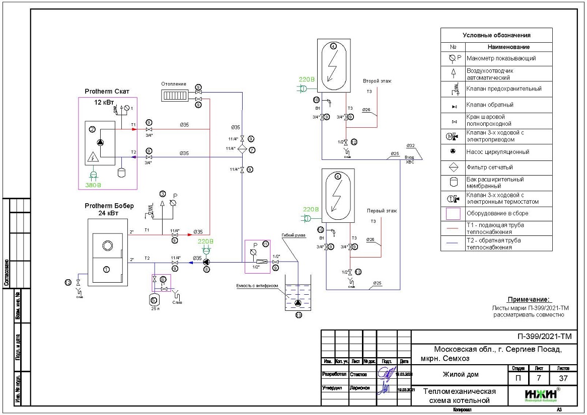Select the Отопление radiator symbol
Screen dimensions: 587x415
click(x=174, y=96)
